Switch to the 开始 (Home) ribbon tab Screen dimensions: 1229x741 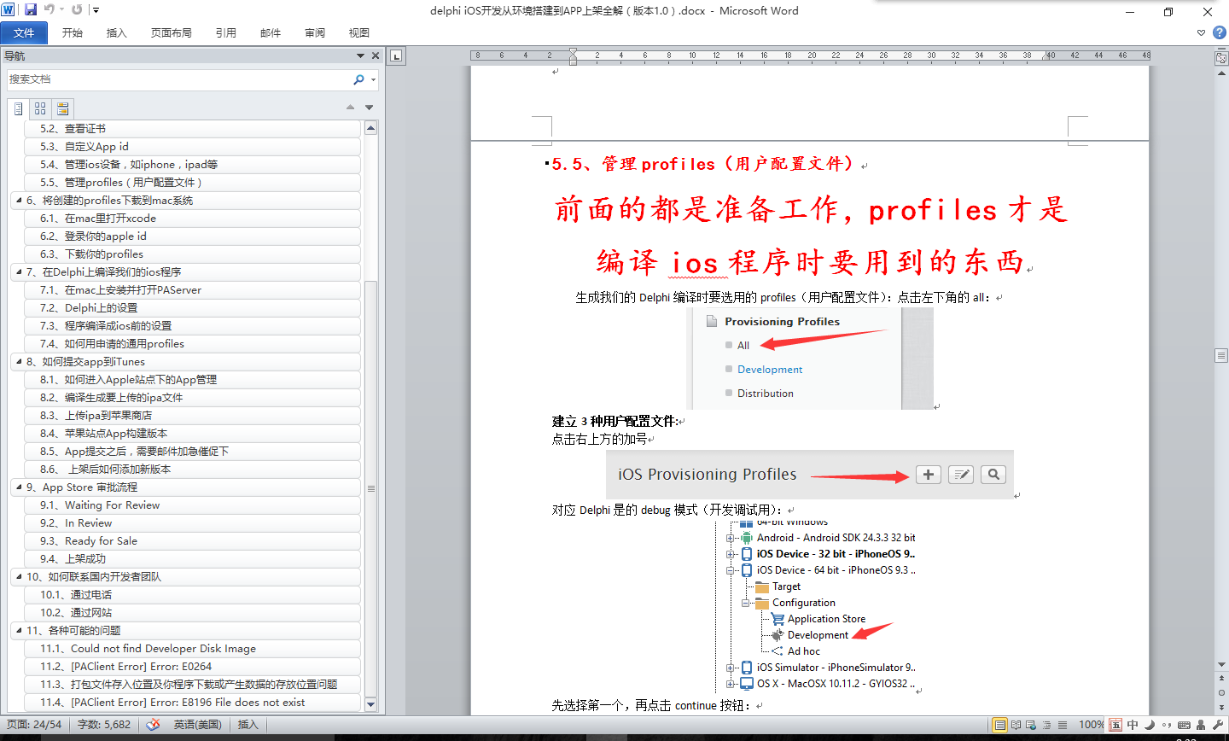pyautogui.click(x=73, y=32)
